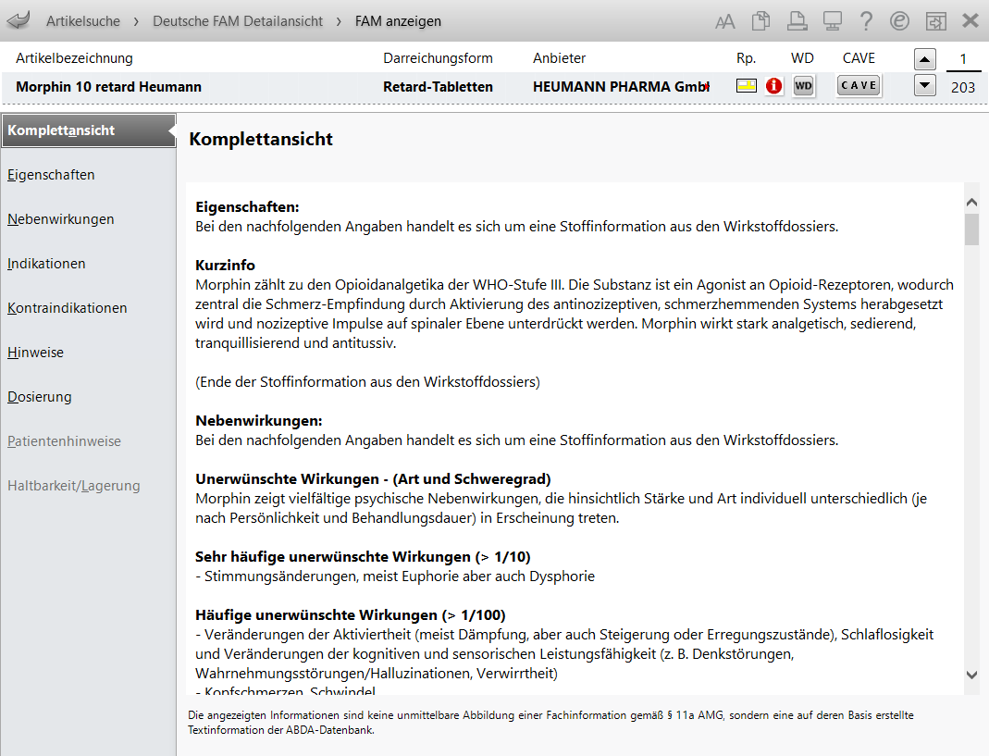Click the 'Häufige unerwünschte Wirkungen (> 1/100)' heading
The image size is (989, 756).
(x=351, y=615)
